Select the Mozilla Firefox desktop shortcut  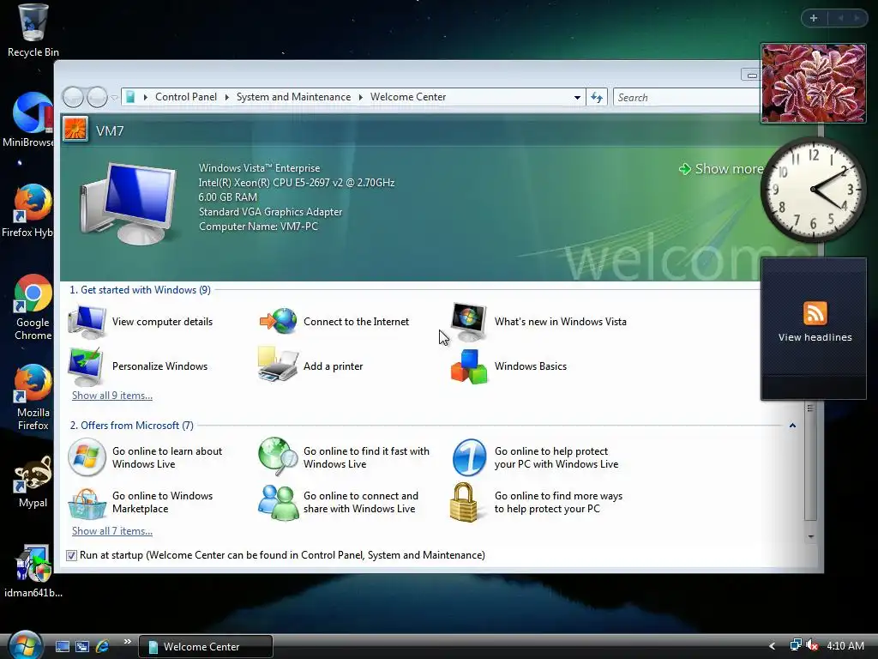tap(33, 397)
